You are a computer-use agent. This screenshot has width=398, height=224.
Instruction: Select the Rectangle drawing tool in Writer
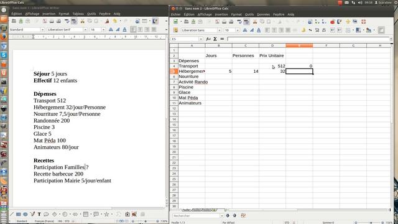tap(18, 214)
